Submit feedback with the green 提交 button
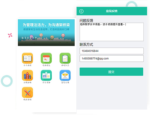This screenshot has width=150, height=115. pyautogui.click(x=111, y=72)
